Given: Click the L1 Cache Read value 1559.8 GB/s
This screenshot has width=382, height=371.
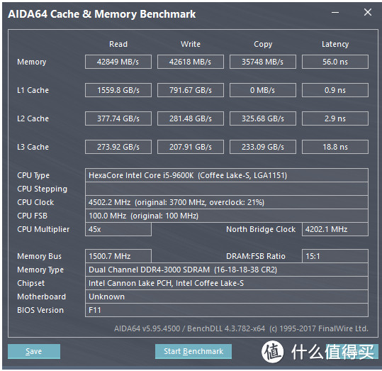Looking at the screenshot, I should [118, 90].
